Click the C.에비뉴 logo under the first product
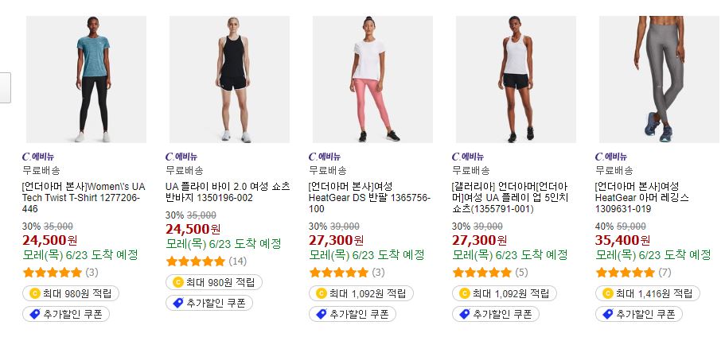Viewport: 725px width, 337px height. [38, 157]
